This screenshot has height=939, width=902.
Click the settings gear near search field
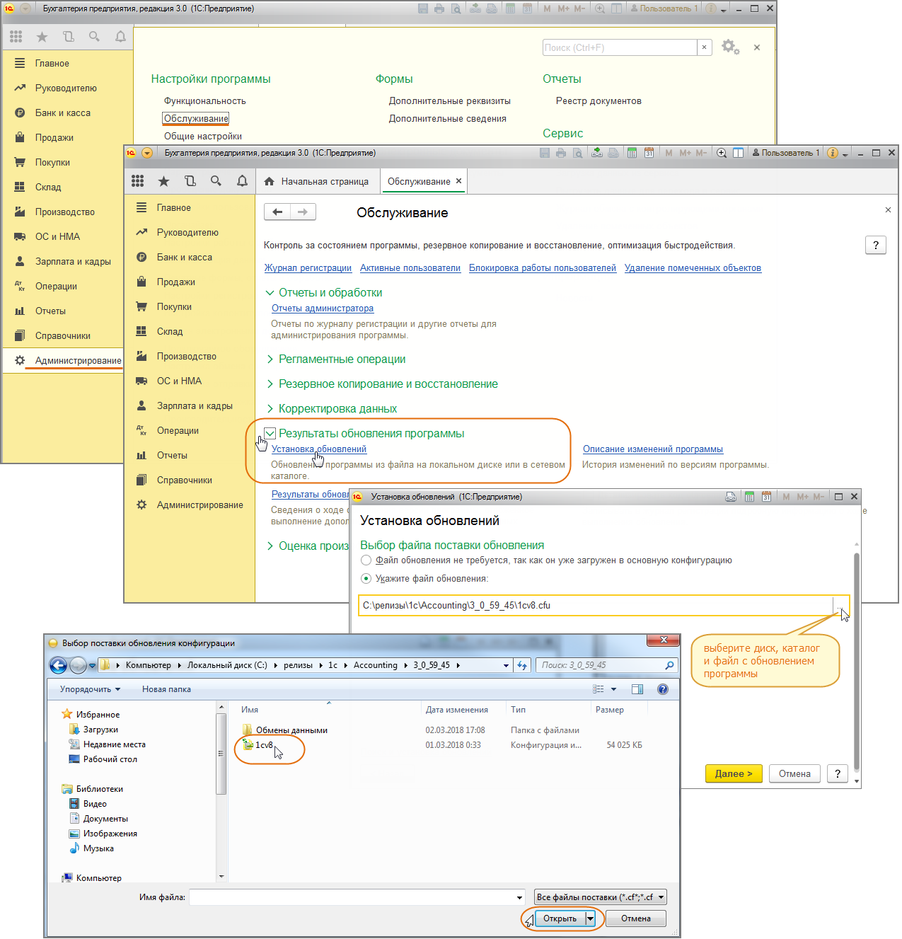click(x=729, y=47)
